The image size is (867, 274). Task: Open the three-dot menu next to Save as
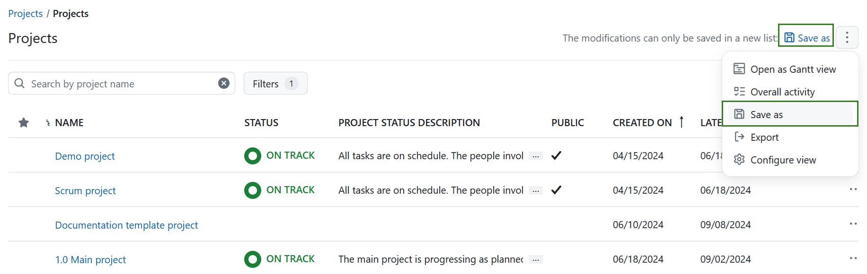tap(847, 37)
